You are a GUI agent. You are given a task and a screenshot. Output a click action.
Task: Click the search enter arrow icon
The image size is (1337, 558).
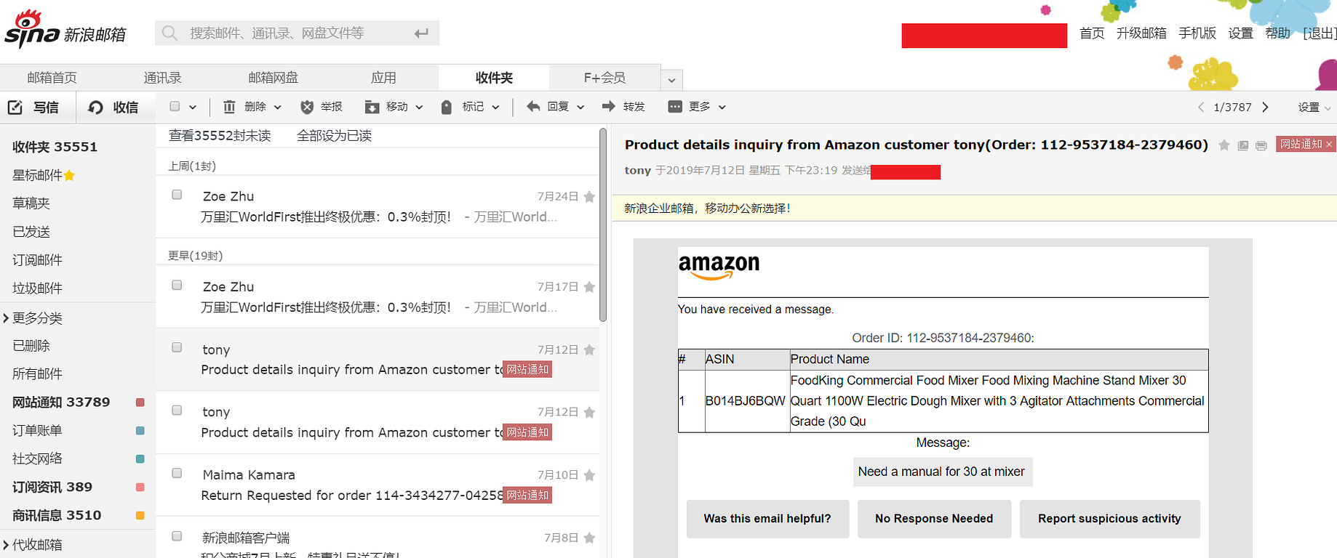421,33
